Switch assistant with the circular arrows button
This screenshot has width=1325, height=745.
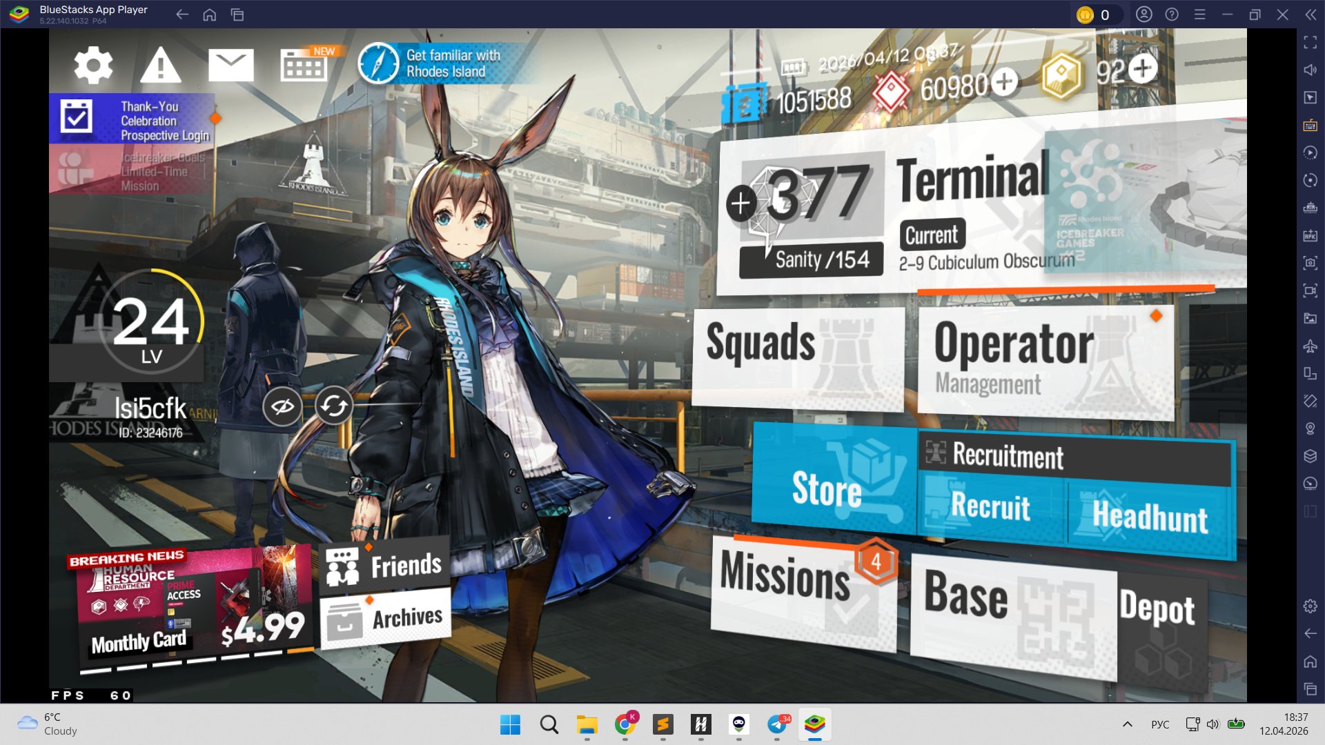[x=334, y=406]
